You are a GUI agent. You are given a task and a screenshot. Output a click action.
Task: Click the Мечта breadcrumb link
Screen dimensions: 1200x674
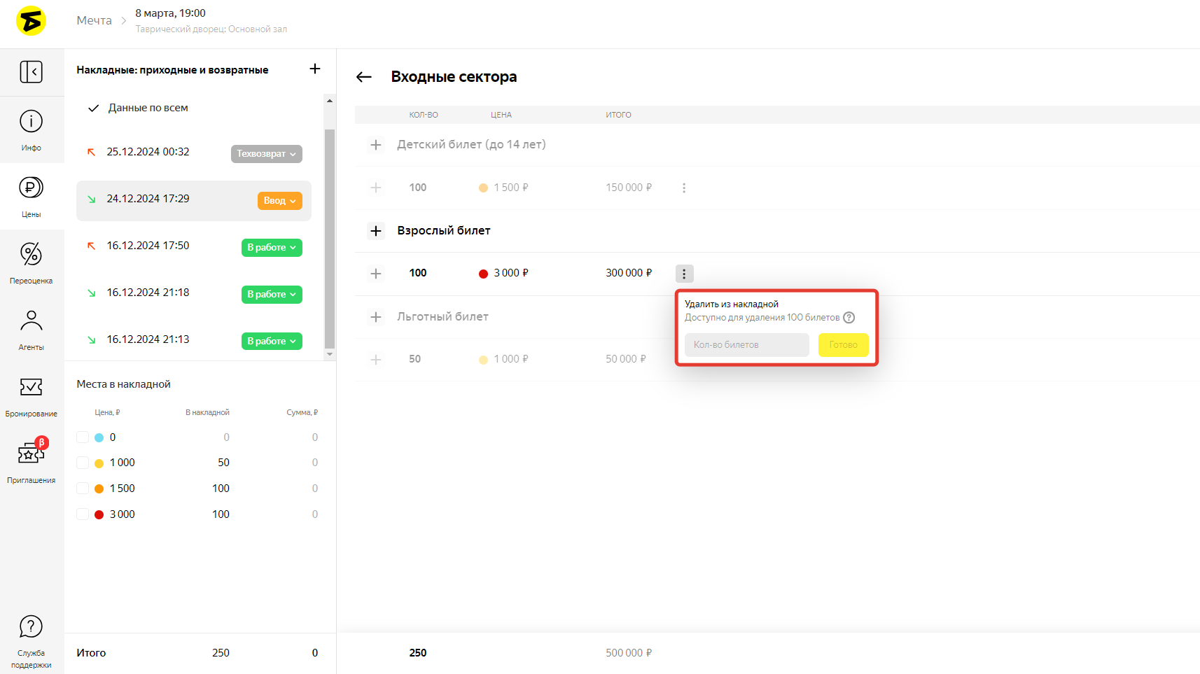tap(94, 20)
